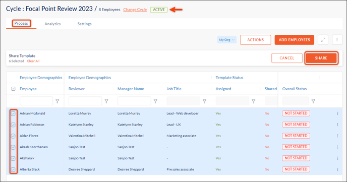Open filter icon for Reviewer column
This screenshot has width=347, height=182.
(106, 101)
